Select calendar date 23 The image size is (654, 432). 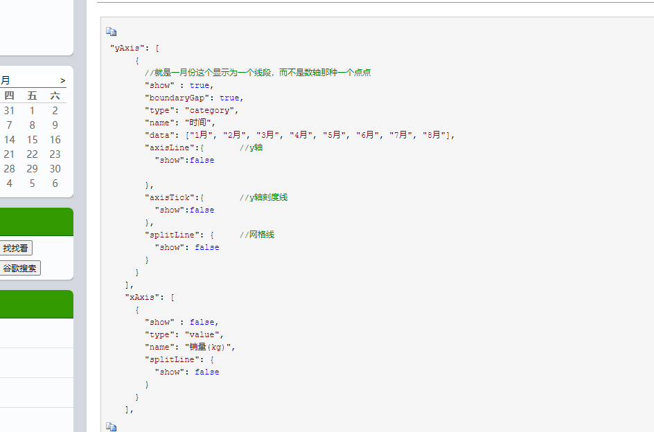coord(55,154)
